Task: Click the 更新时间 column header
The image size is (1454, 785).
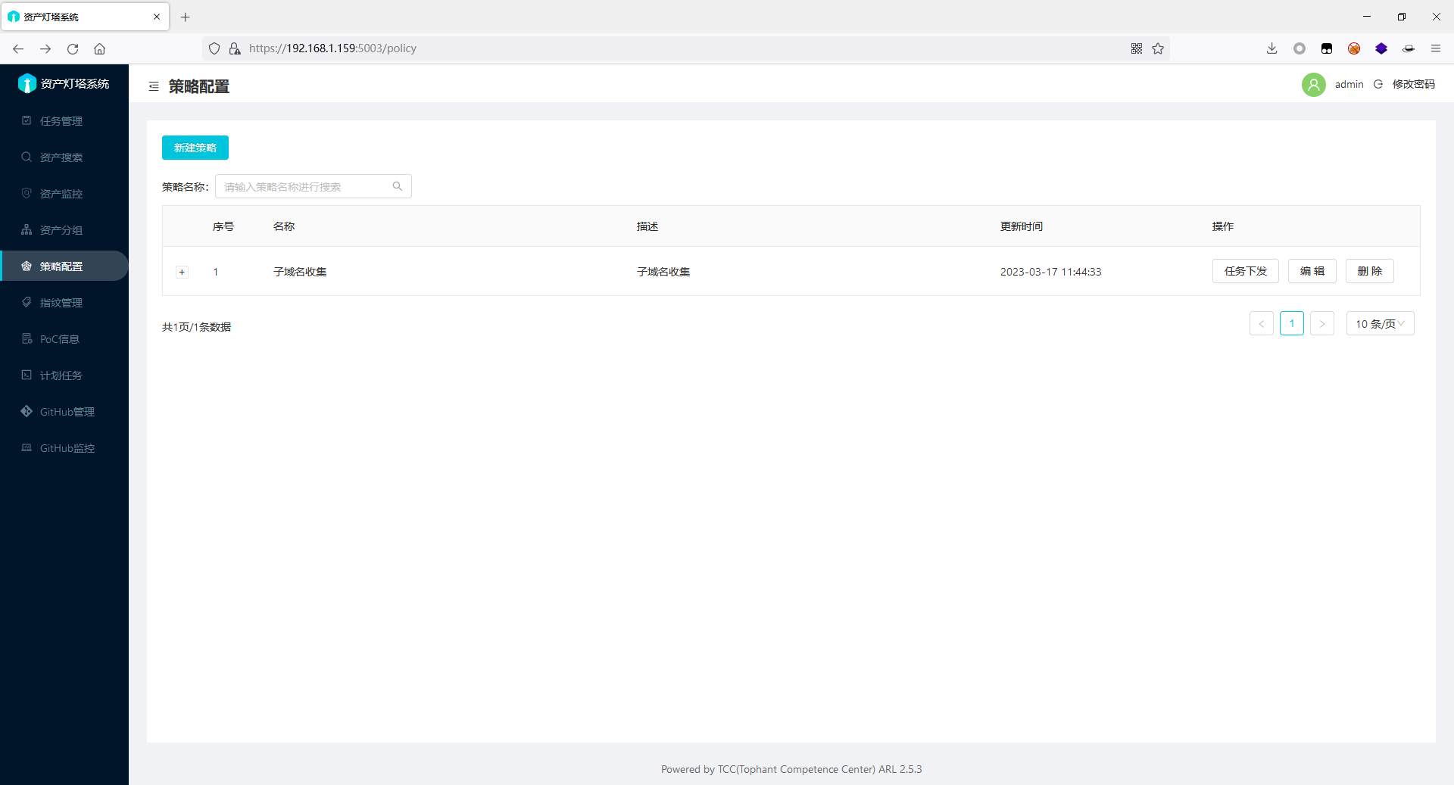Action: pos(1021,226)
